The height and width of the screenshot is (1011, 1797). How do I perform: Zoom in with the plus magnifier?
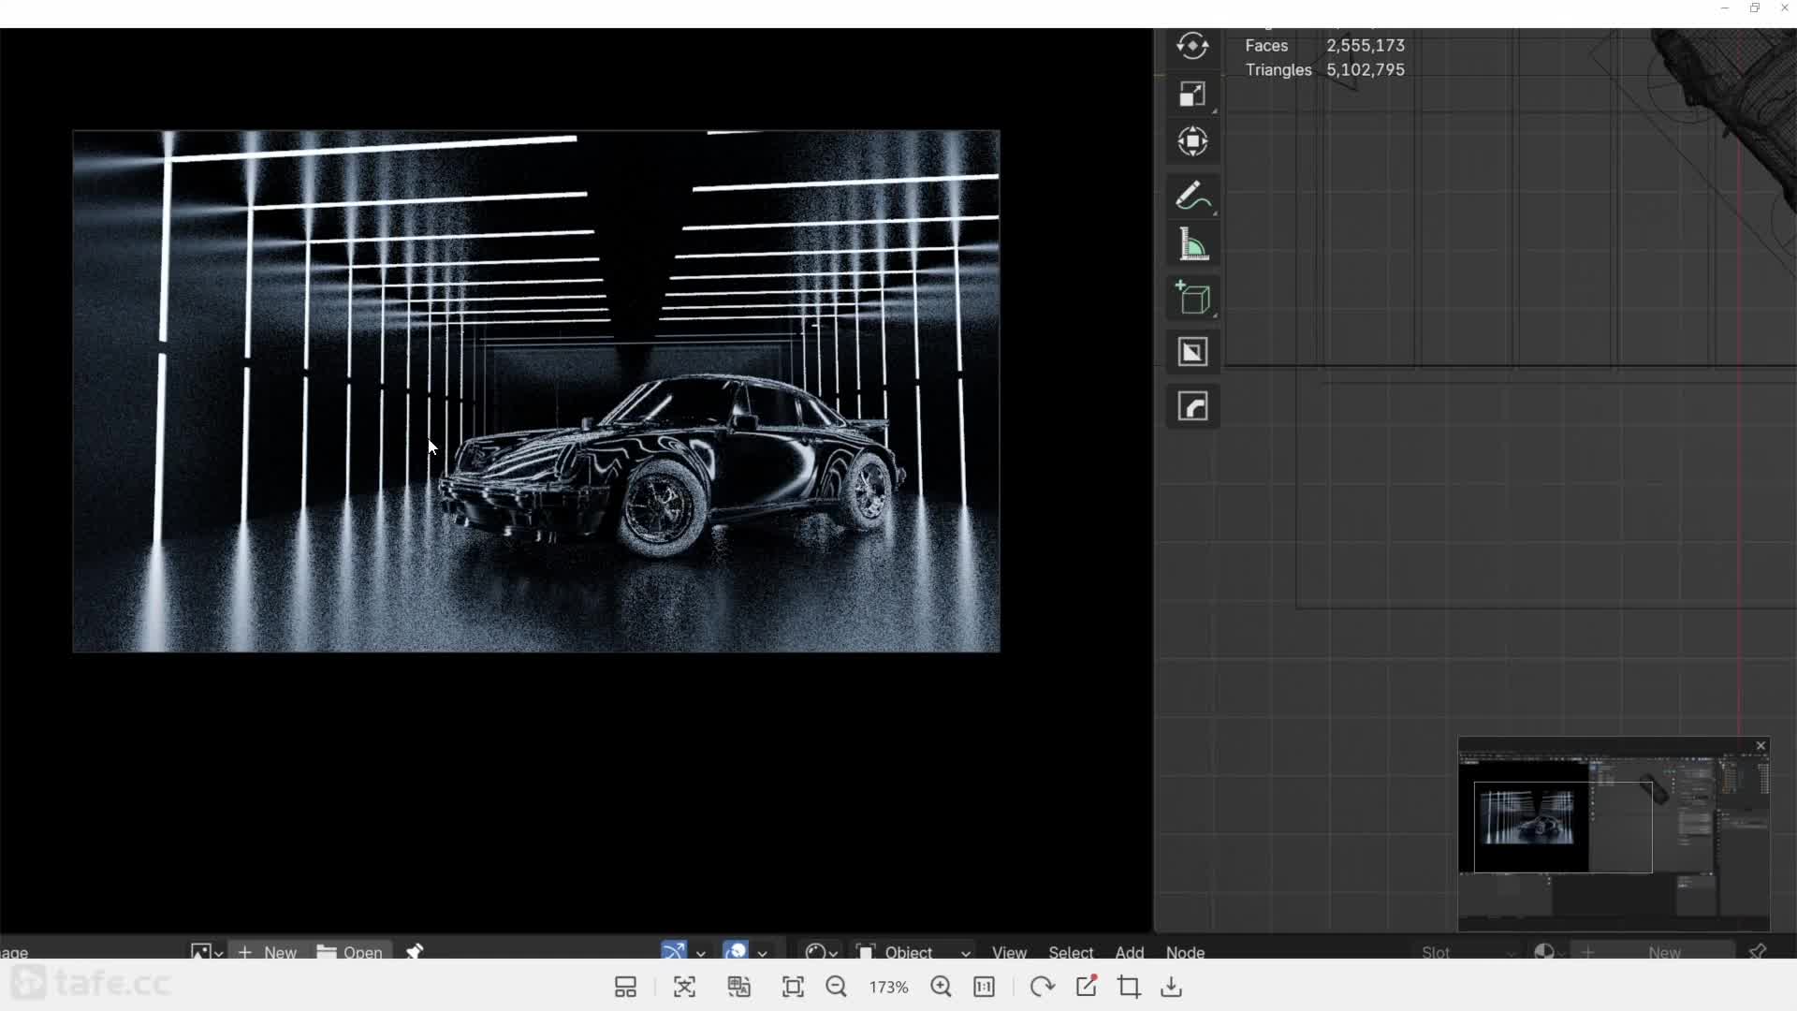click(x=941, y=987)
